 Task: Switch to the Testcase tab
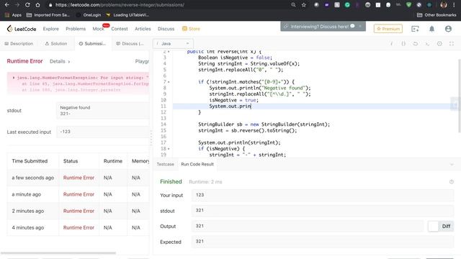[165, 164]
